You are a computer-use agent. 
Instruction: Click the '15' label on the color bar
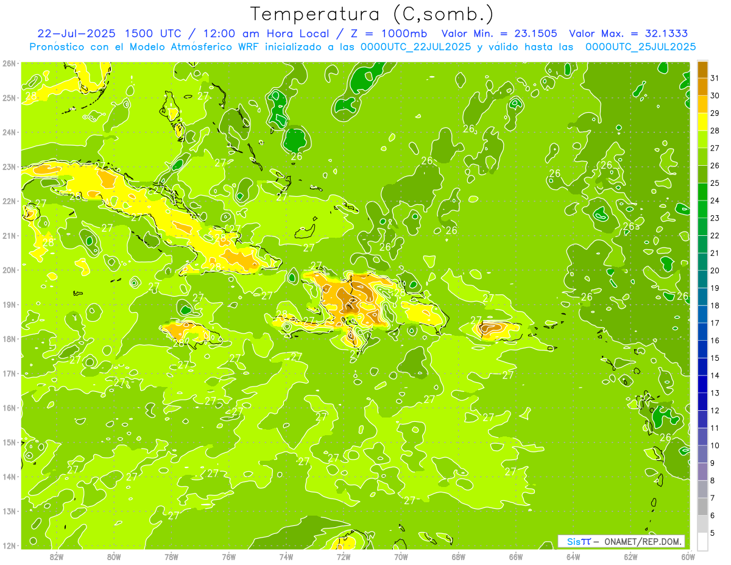(715, 358)
